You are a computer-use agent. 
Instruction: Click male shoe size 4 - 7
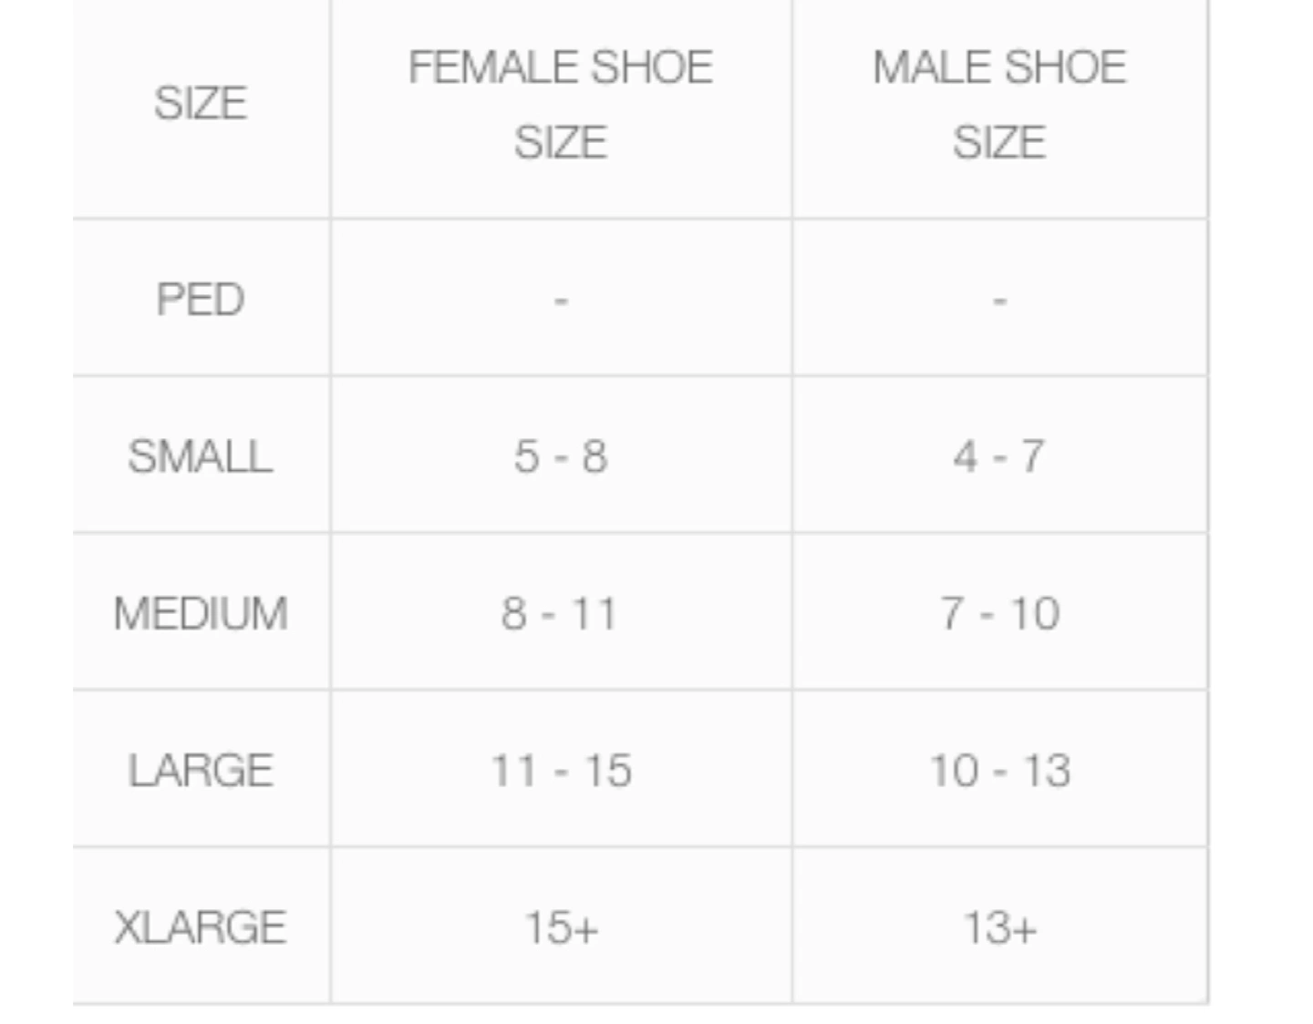point(999,456)
